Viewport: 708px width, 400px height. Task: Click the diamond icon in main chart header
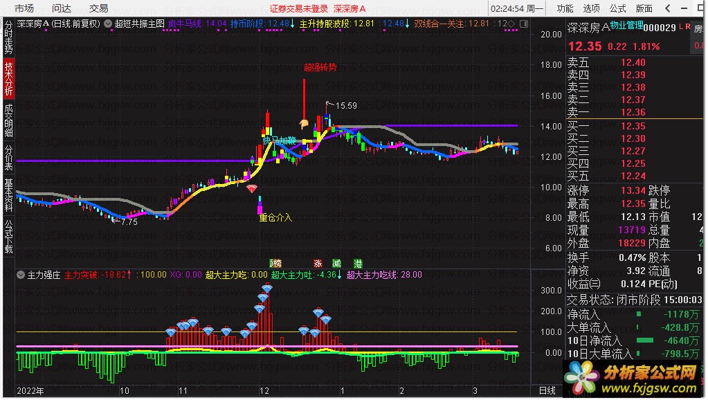[x=511, y=24]
